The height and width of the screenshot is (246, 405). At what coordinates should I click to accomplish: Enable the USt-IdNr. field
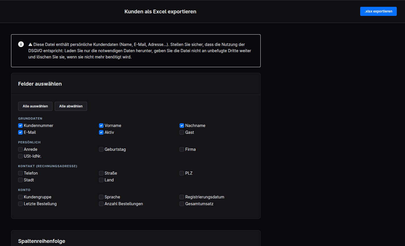pyautogui.click(x=20, y=156)
